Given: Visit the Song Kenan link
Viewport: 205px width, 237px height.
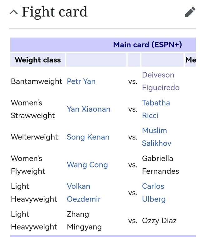Looking at the screenshot, I should [88, 137].
